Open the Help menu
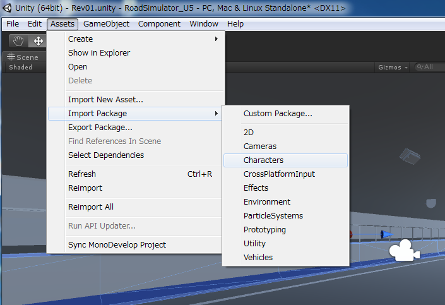 235,24
